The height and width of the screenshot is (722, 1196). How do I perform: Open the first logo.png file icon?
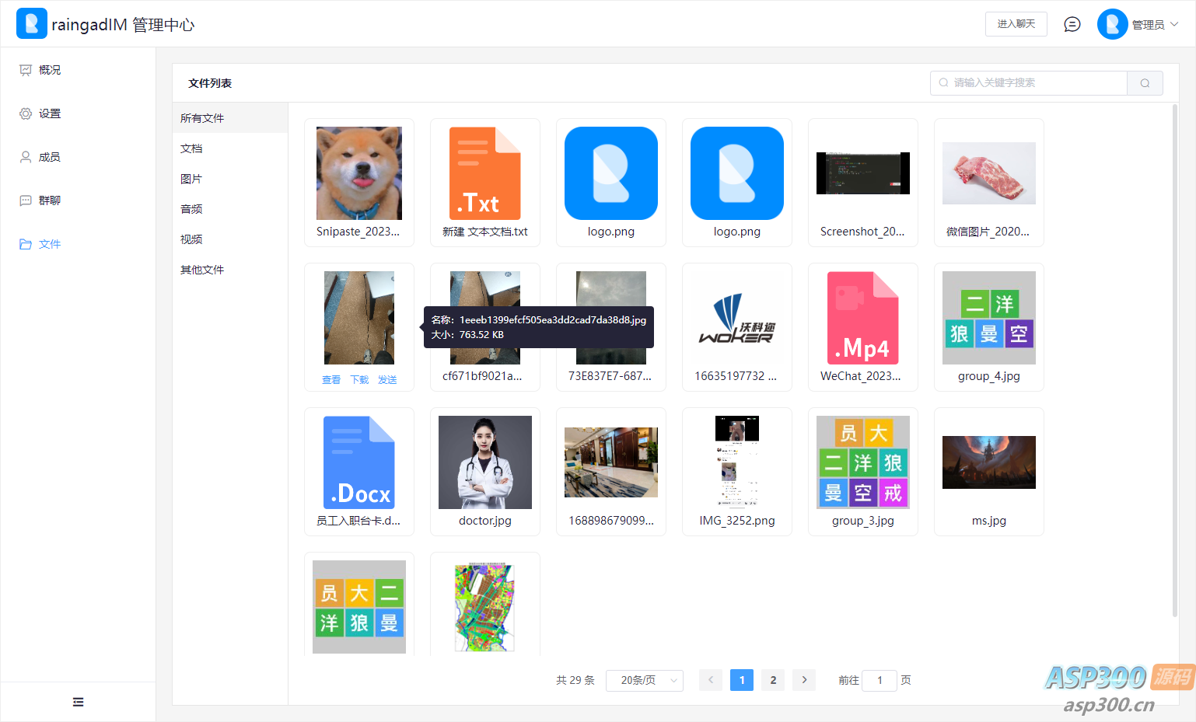(611, 173)
